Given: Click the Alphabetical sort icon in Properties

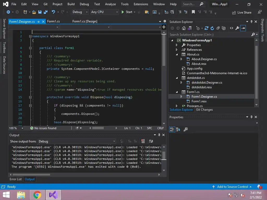Looking at the screenshot, I should [x=178, y=129].
